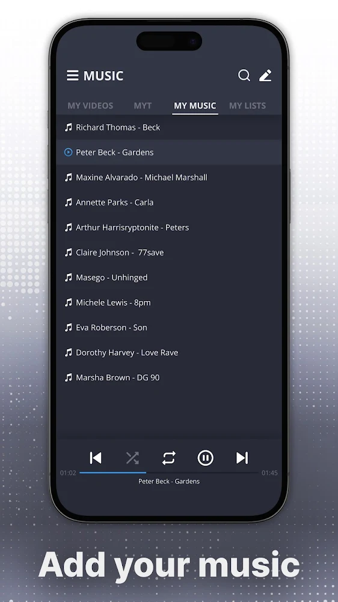The width and height of the screenshot is (338, 602).
Task: Pause the current song
Action: (x=205, y=458)
